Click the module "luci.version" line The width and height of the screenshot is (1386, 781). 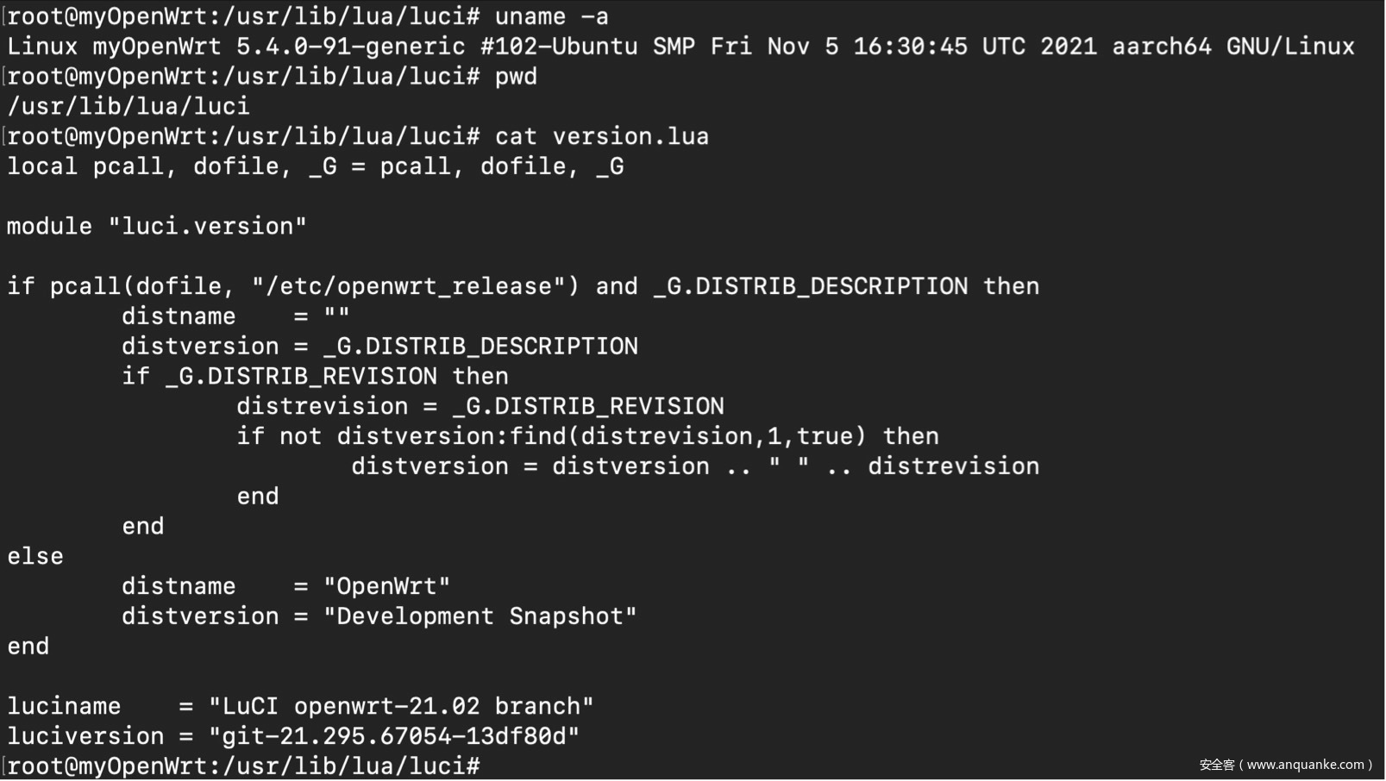(156, 227)
